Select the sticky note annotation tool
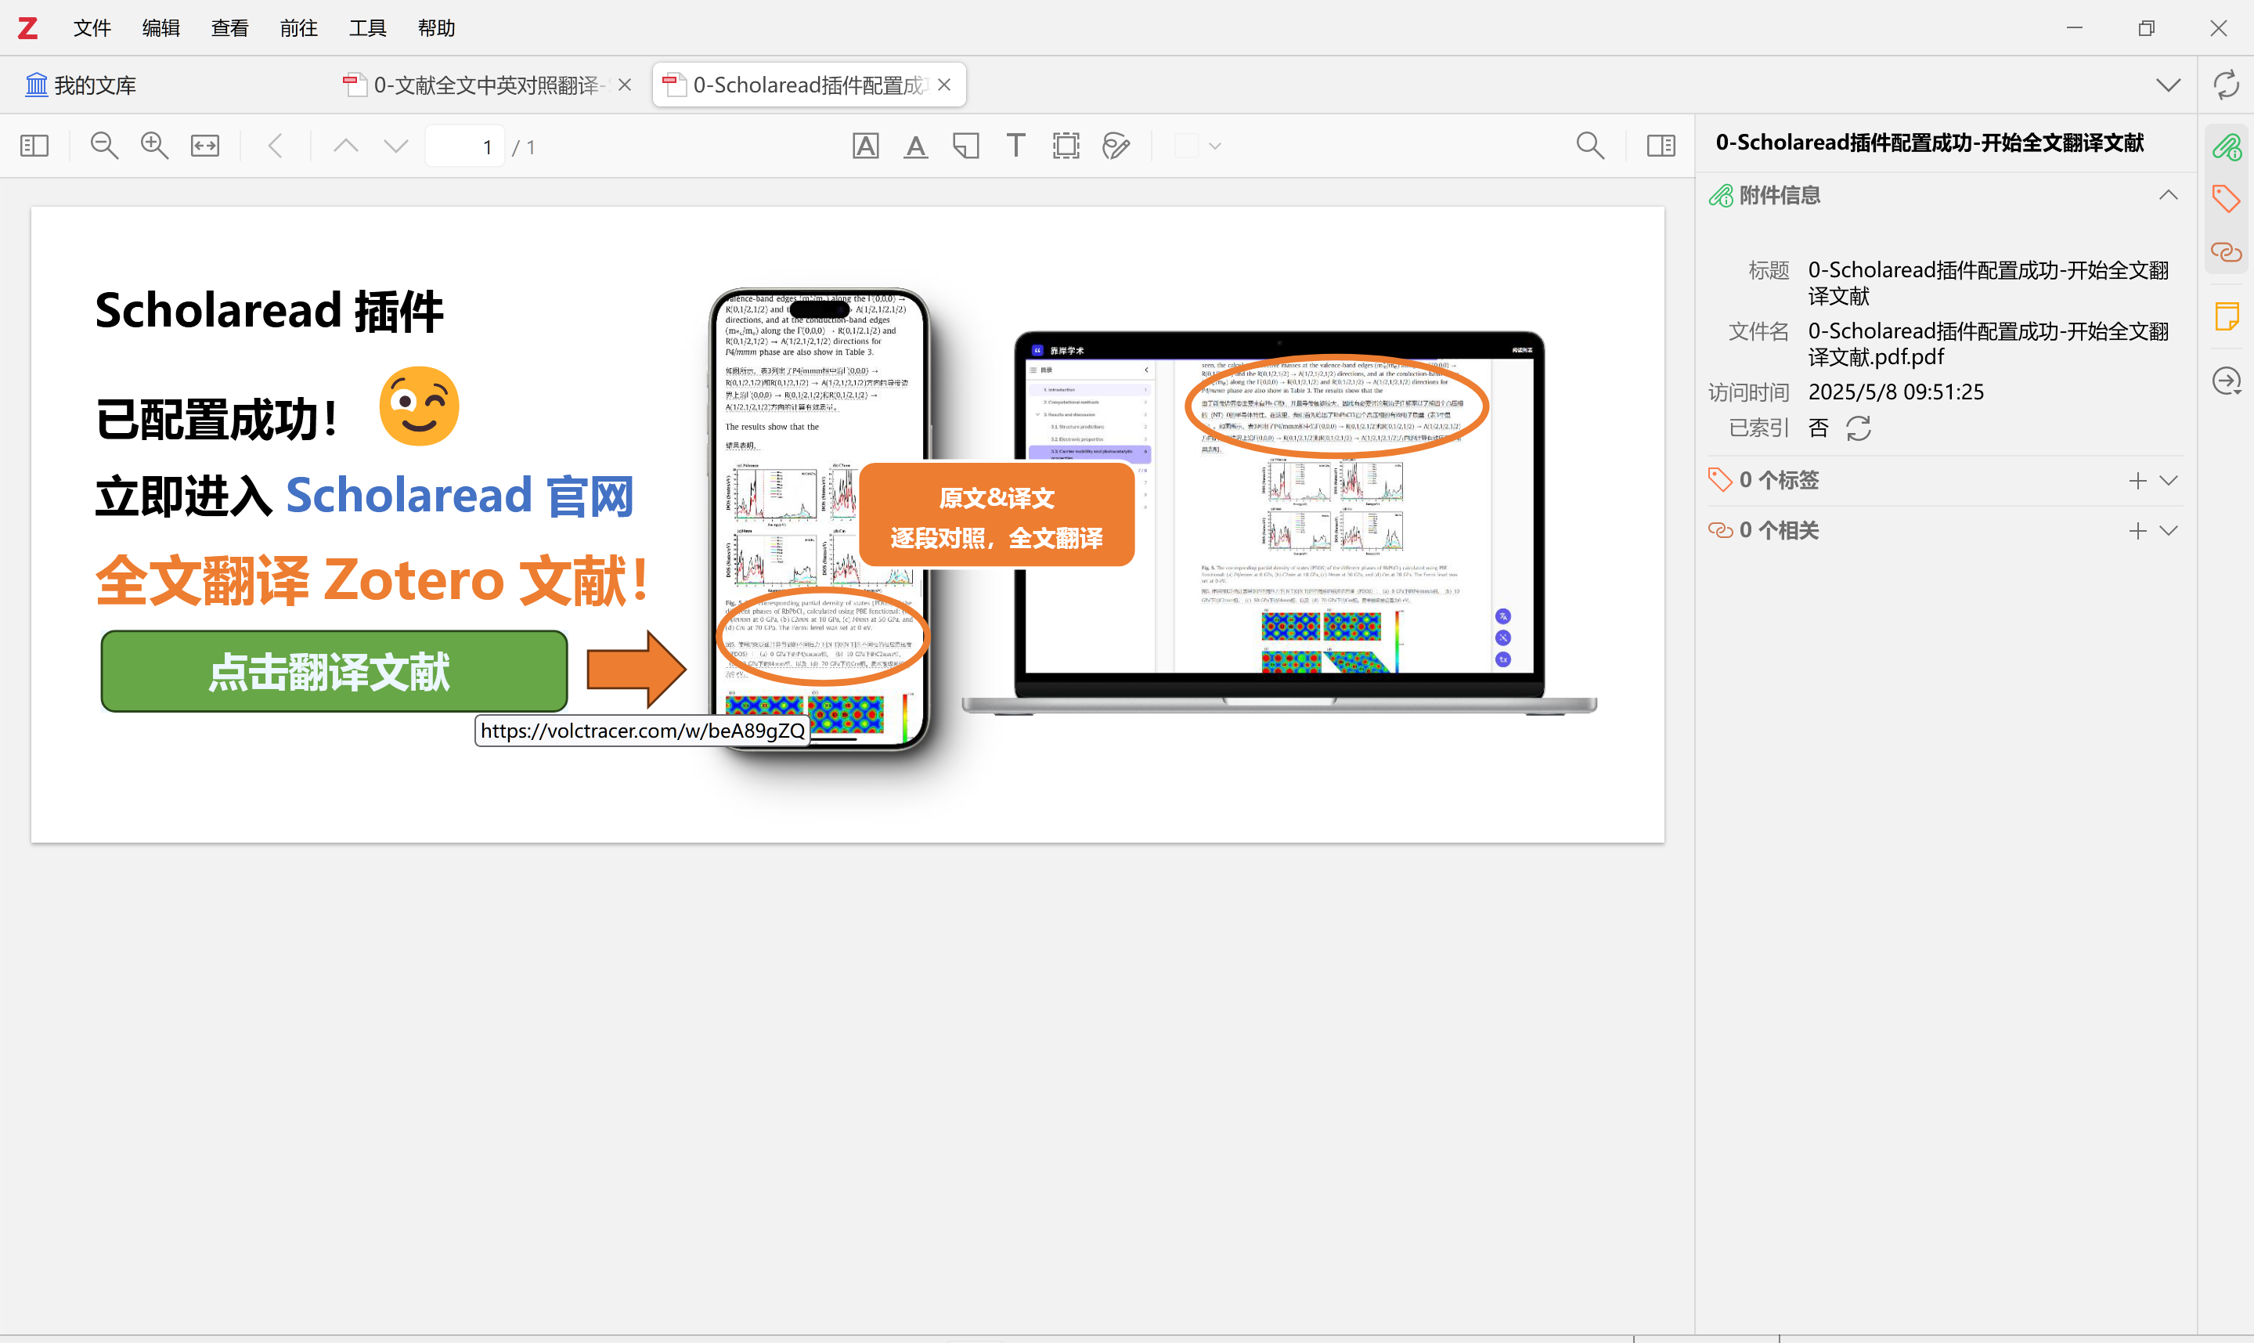 966,146
